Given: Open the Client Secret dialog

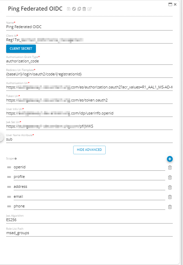Looking at the screenshot, I should [x=21, y=49].
